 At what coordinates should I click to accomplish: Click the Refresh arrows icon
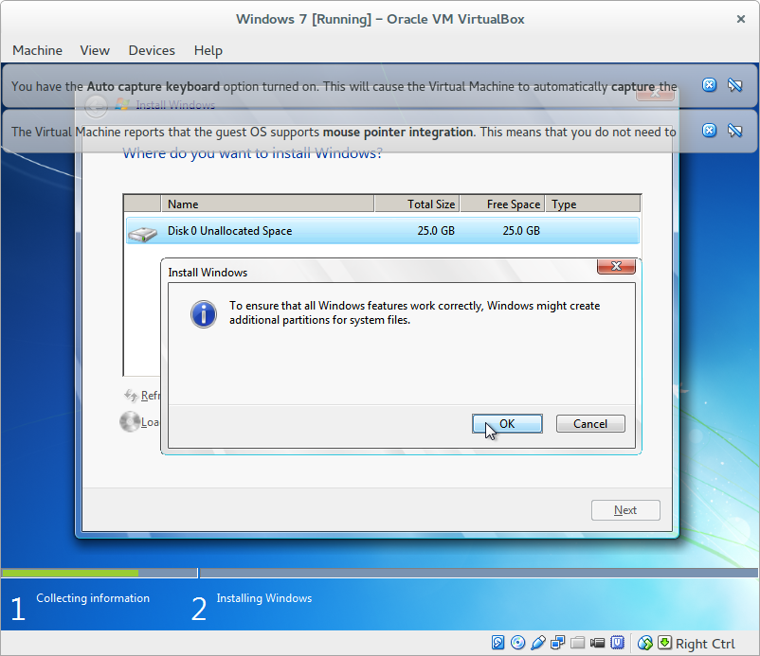(x=131, y=396)
